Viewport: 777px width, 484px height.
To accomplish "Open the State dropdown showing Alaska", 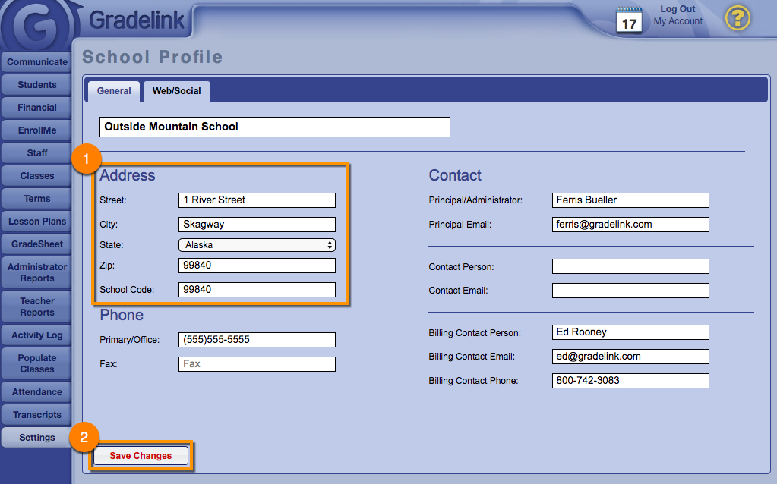I will point(257,245).
